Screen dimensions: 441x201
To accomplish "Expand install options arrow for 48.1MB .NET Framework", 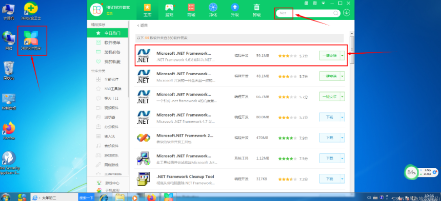I will 342,76.
